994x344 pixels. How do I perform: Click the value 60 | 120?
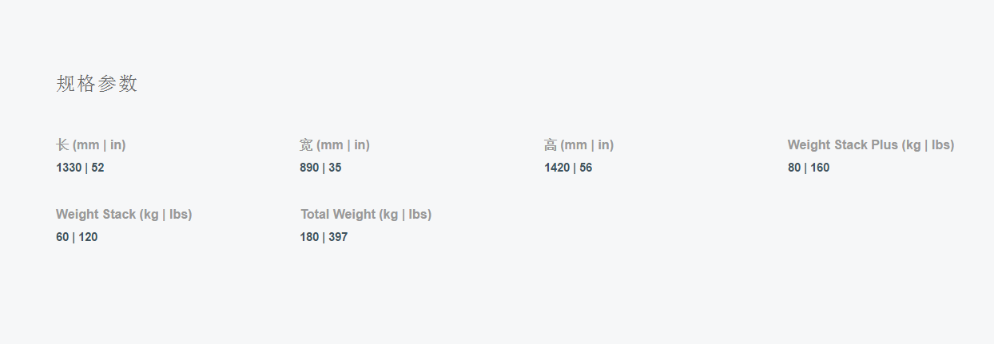tap(77, 237)
